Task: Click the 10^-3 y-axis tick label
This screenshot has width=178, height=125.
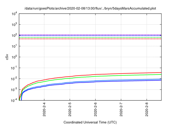Action: click(14, 90)
